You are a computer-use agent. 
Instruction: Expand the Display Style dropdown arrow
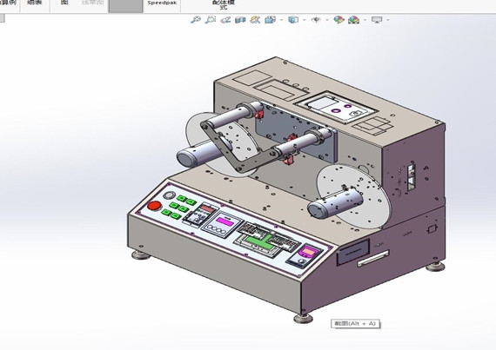click(x=305, y=20)
